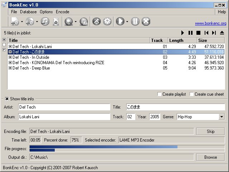Pause playback in joblist player
229x172 pixels.
(190, 33)
